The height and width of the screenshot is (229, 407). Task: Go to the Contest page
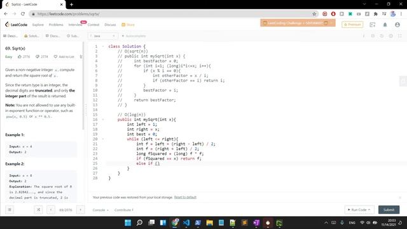tap(93, 25)
